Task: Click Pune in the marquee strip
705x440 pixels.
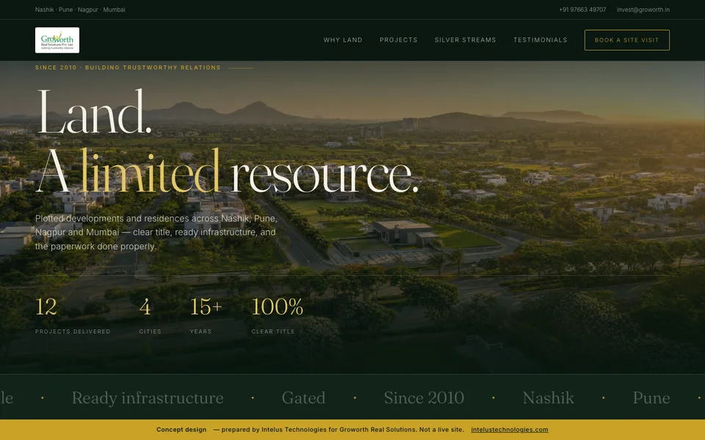Action: (x=651, y=397)
